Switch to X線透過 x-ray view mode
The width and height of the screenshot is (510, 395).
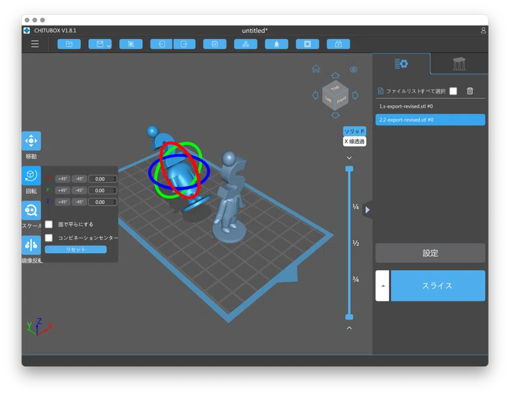354,141
